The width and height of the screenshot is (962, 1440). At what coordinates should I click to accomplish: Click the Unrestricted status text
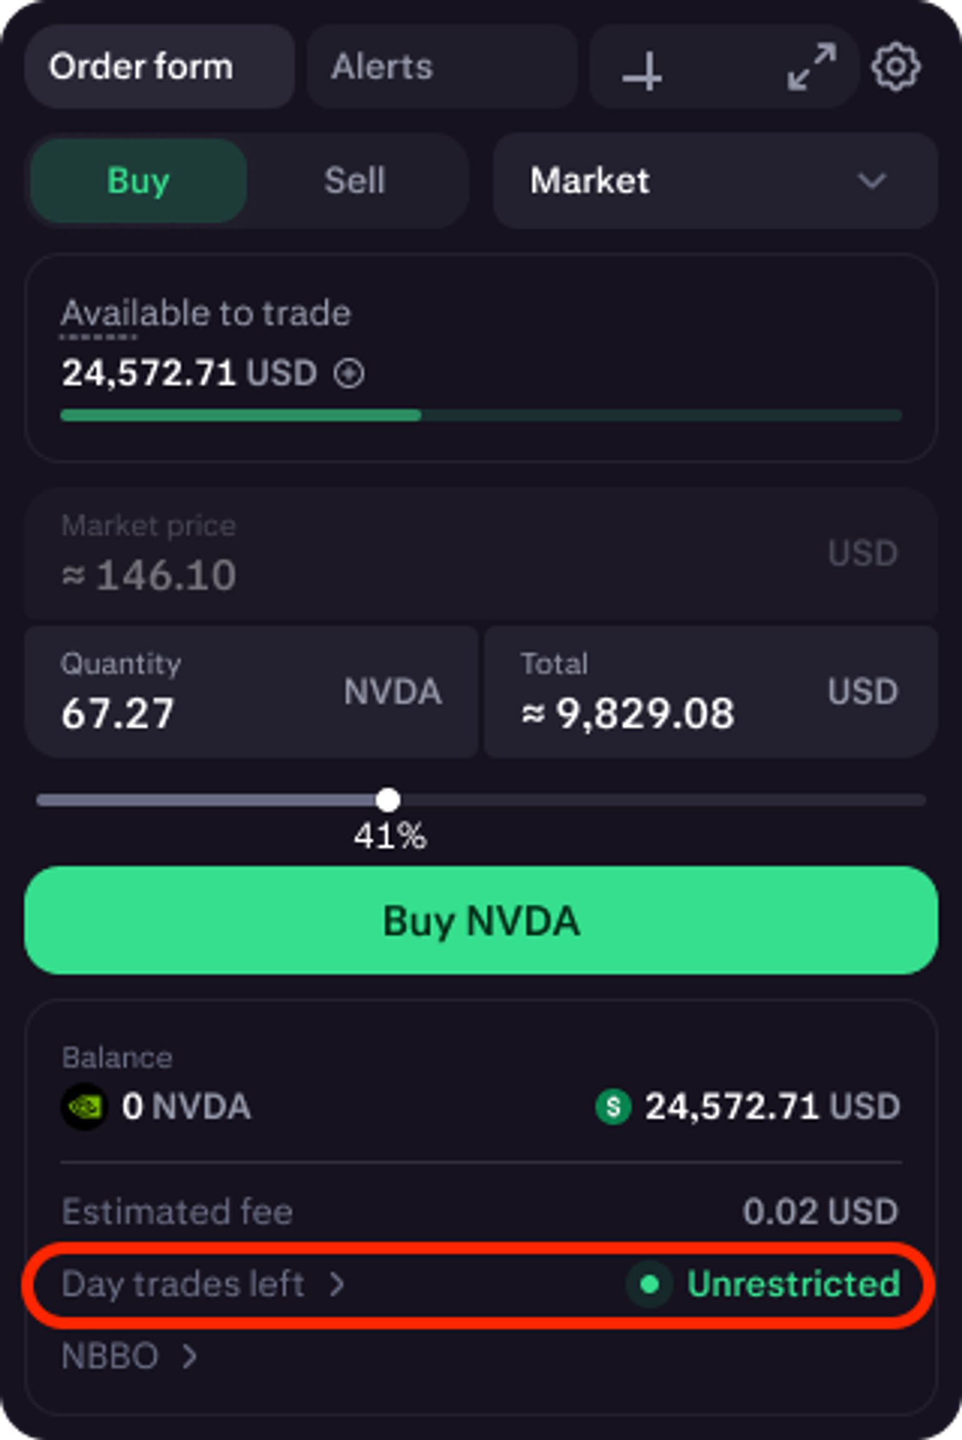(x=794, y=1285)
